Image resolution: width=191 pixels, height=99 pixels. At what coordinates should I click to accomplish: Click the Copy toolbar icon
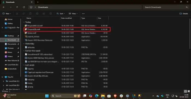click(24, 14)
